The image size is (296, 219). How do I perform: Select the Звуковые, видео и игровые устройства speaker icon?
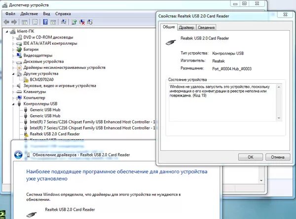tap(19, 86)
